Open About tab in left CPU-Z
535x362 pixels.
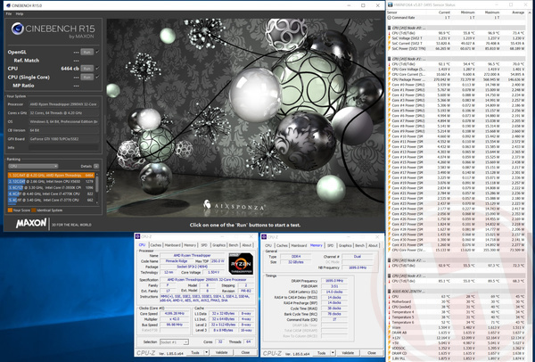click(247, 245)
